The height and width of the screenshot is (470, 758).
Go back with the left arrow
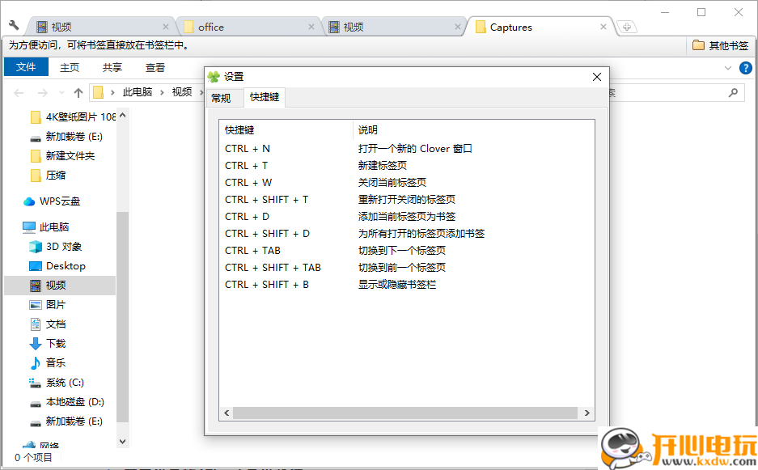tap(20, 92)
